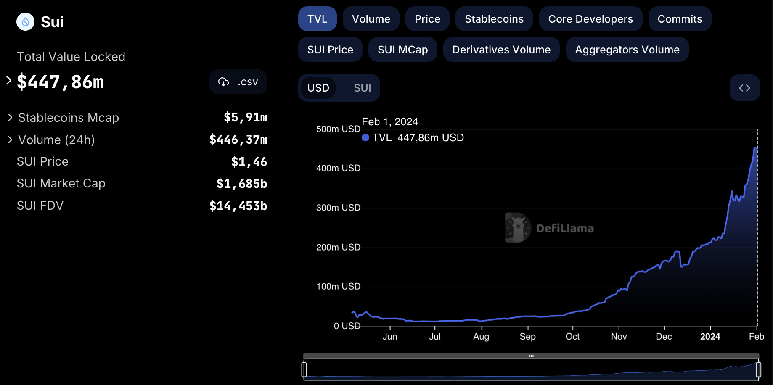Enable the Aggregators Volume chart series

[627, 50]
